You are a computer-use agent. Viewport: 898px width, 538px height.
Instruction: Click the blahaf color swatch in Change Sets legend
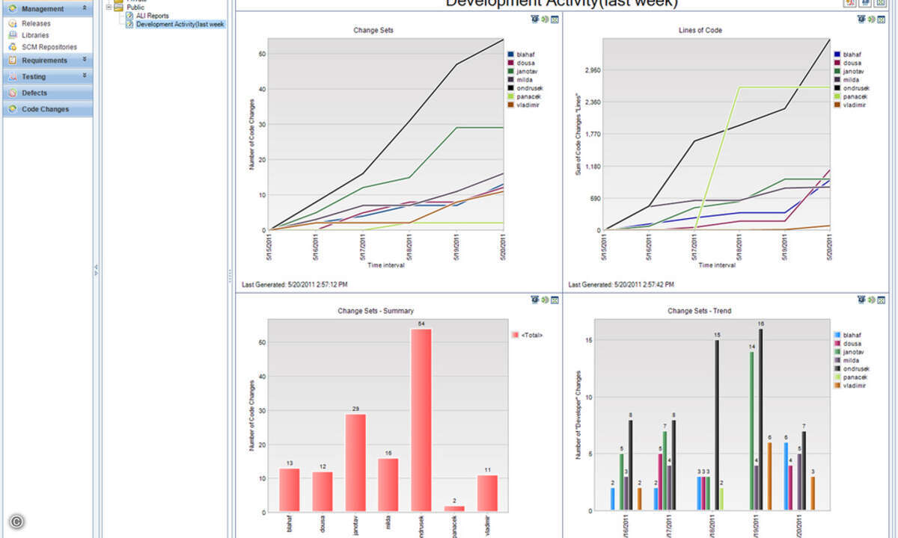pyautogui.click(x=510, y=55)
